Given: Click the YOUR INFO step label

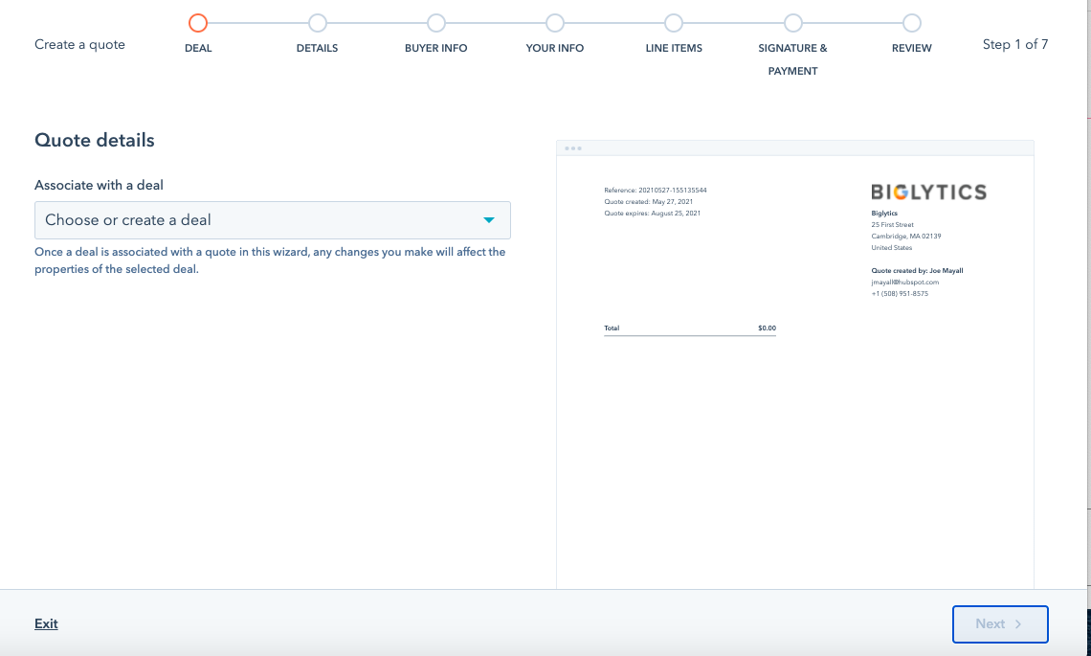Looking at the screenshot, I should click(554, 48).
